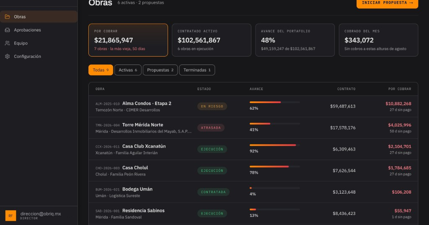Open Casa Club Xcanatún project
Image resolution: width=429 pixels, height=225 pixels.
point(144,146)
